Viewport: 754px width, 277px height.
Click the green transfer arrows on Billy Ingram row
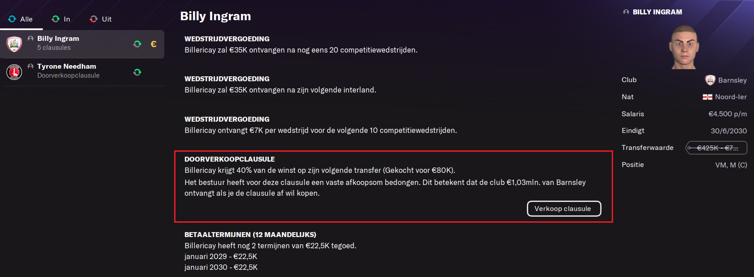[x=137, y=44]
